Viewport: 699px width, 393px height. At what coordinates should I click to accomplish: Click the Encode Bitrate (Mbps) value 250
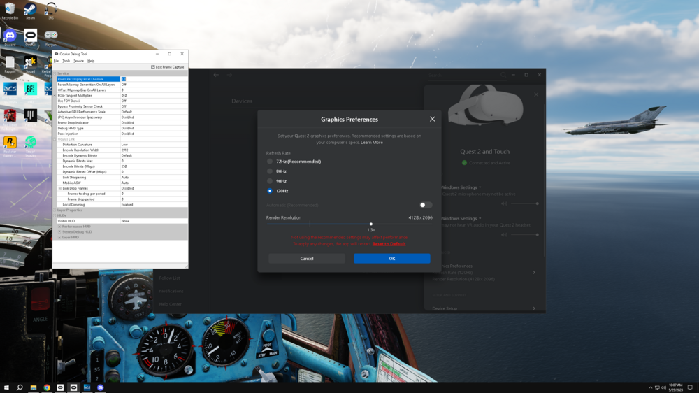pos(154,166)
